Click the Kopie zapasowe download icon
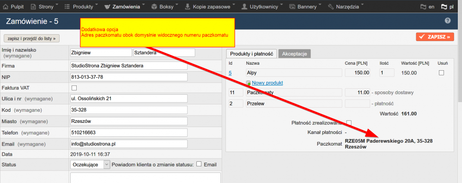 (x=188, y=6)
